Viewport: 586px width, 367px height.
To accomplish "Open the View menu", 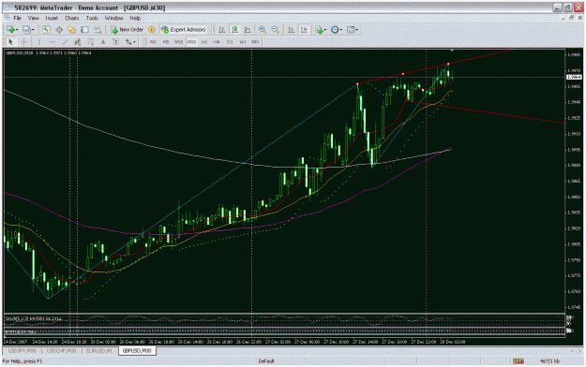I will pos(33,18).
